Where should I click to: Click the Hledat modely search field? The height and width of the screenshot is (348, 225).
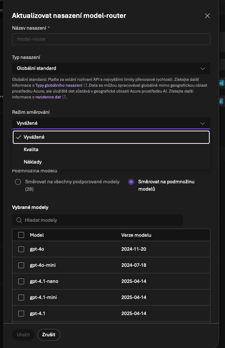tap(98, 220)
